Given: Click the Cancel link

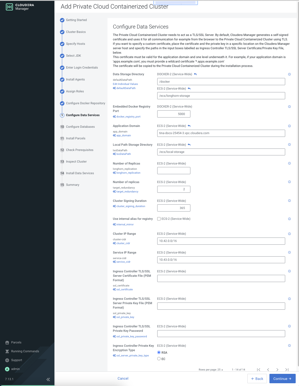Looking at the screenshot, I should (123, 379).
